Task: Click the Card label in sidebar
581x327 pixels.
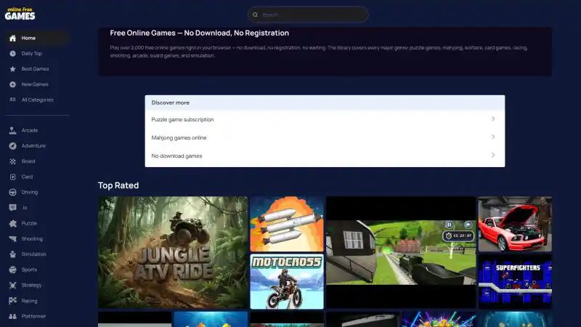Action: pyautogui.click(x=27, y=177)
